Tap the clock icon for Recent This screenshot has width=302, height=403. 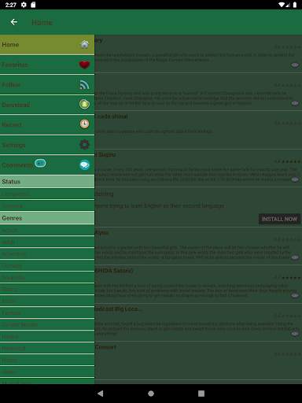point(84,124)
